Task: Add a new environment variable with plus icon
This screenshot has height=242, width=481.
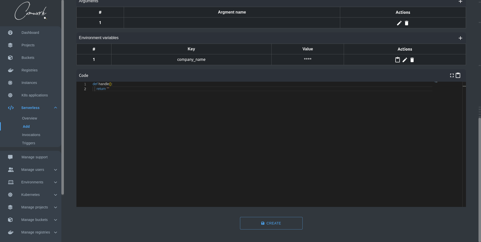Action: pos(460,38)
